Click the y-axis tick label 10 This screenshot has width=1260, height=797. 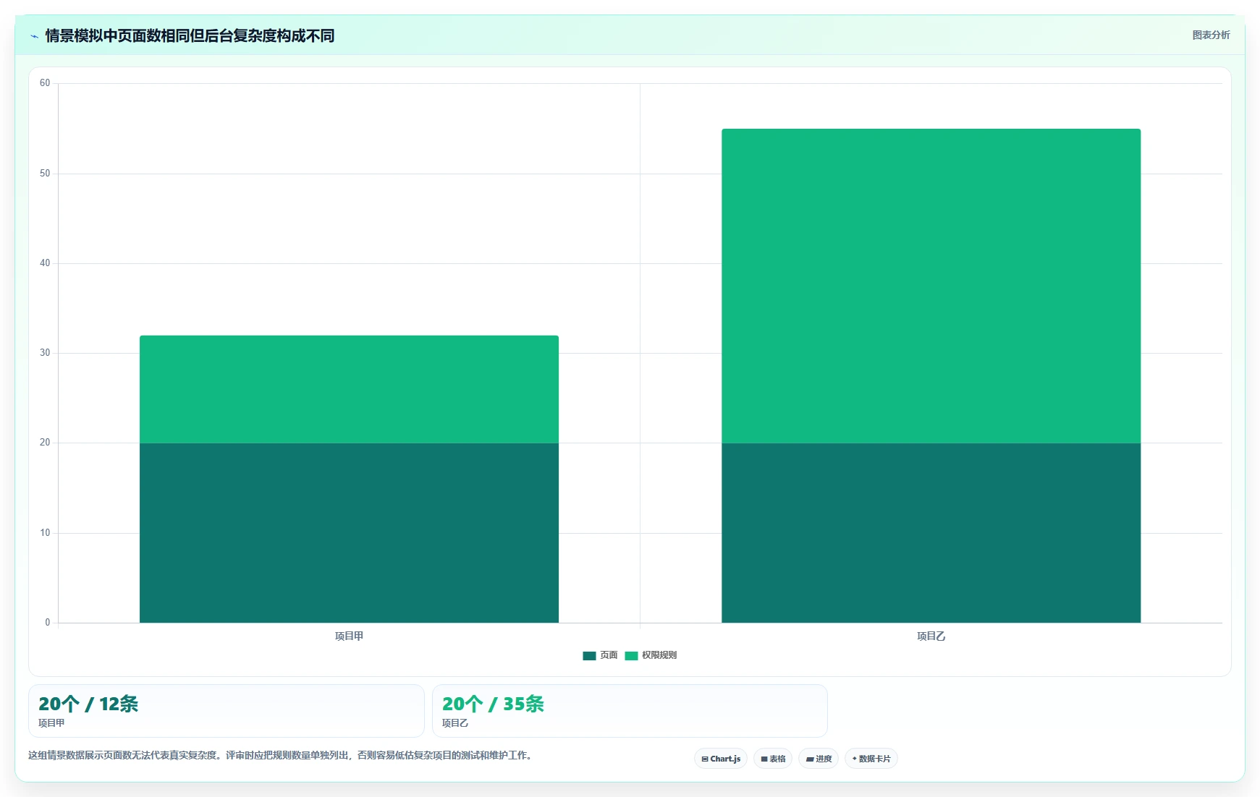coord(45,533)
